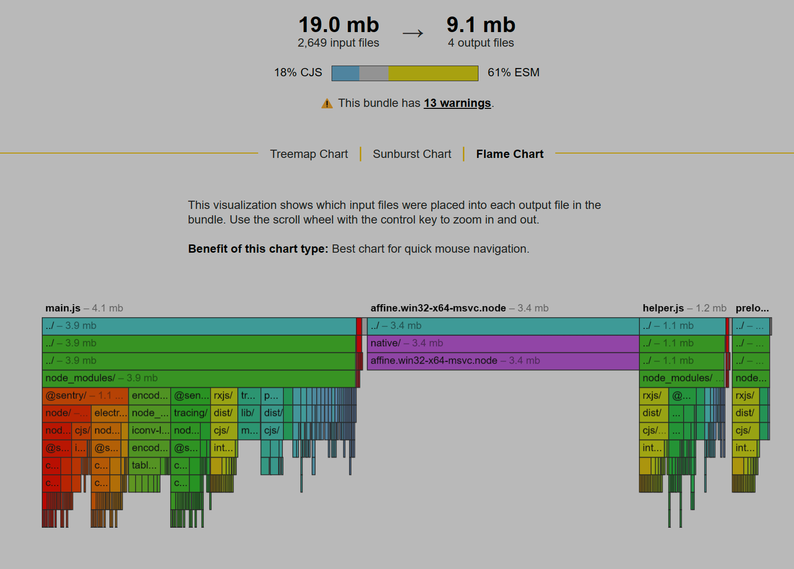Screen dimensions: 794x569
Task: Switch to the Treemap Chart tab
Action: coord(309,154)
